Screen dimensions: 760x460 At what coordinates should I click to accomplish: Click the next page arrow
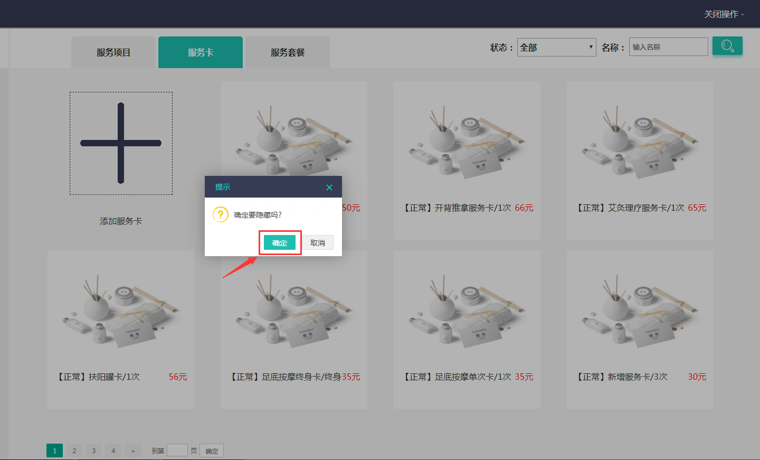tap(133, 450)
